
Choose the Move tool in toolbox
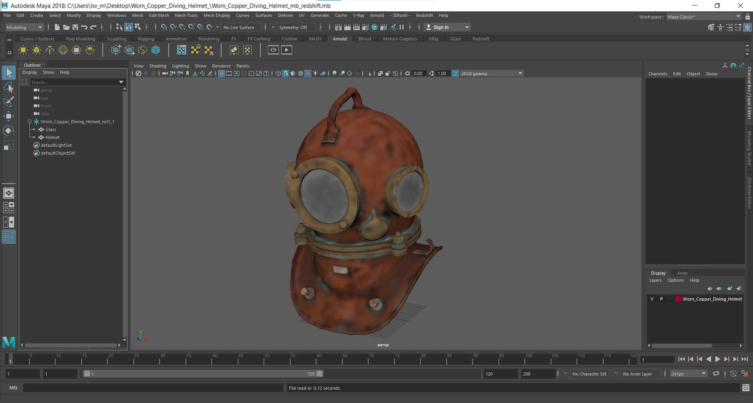9,116
